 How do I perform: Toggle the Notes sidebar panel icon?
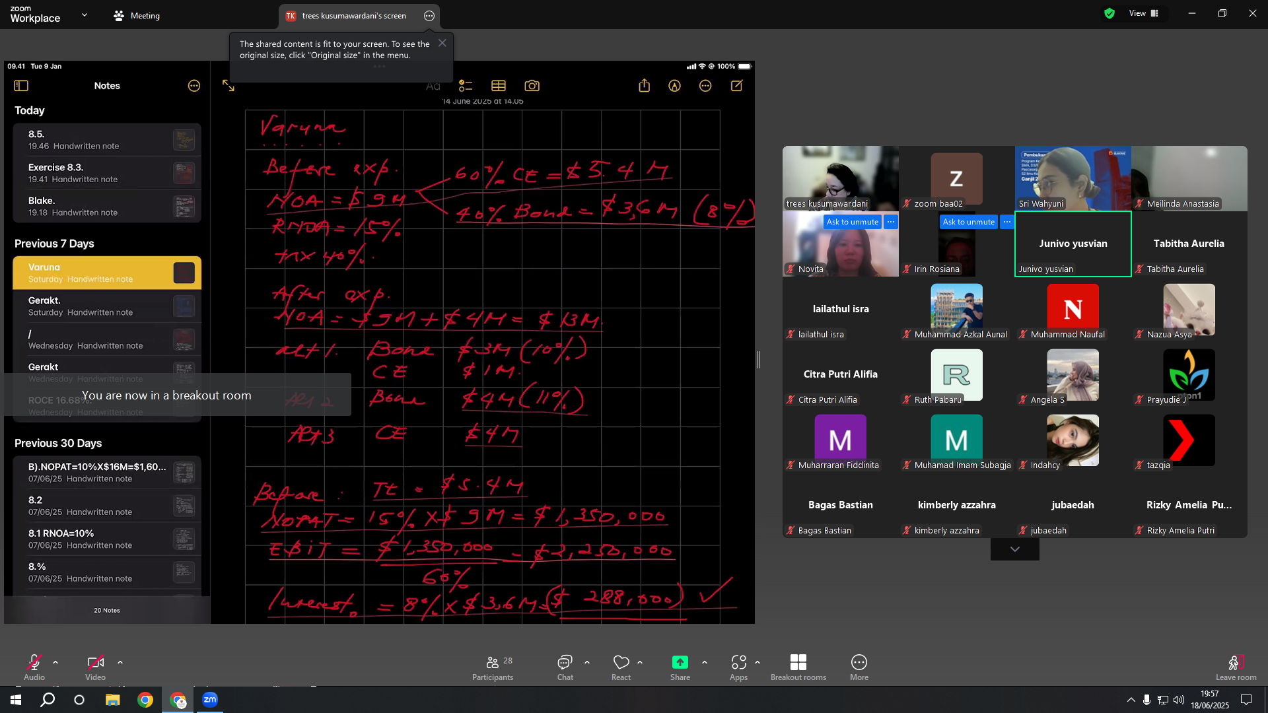21,86
